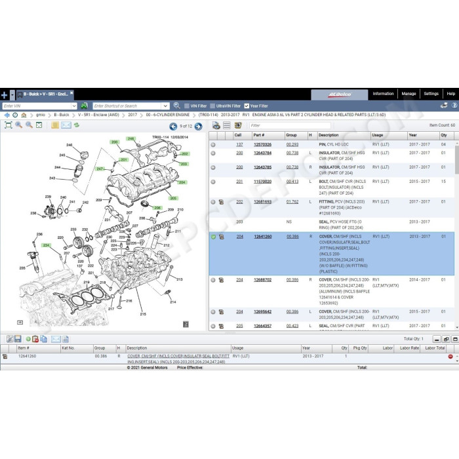Viewport: 459px width, 459px height.
Task: Open the yellow notes icon
Action: (54, 125)
